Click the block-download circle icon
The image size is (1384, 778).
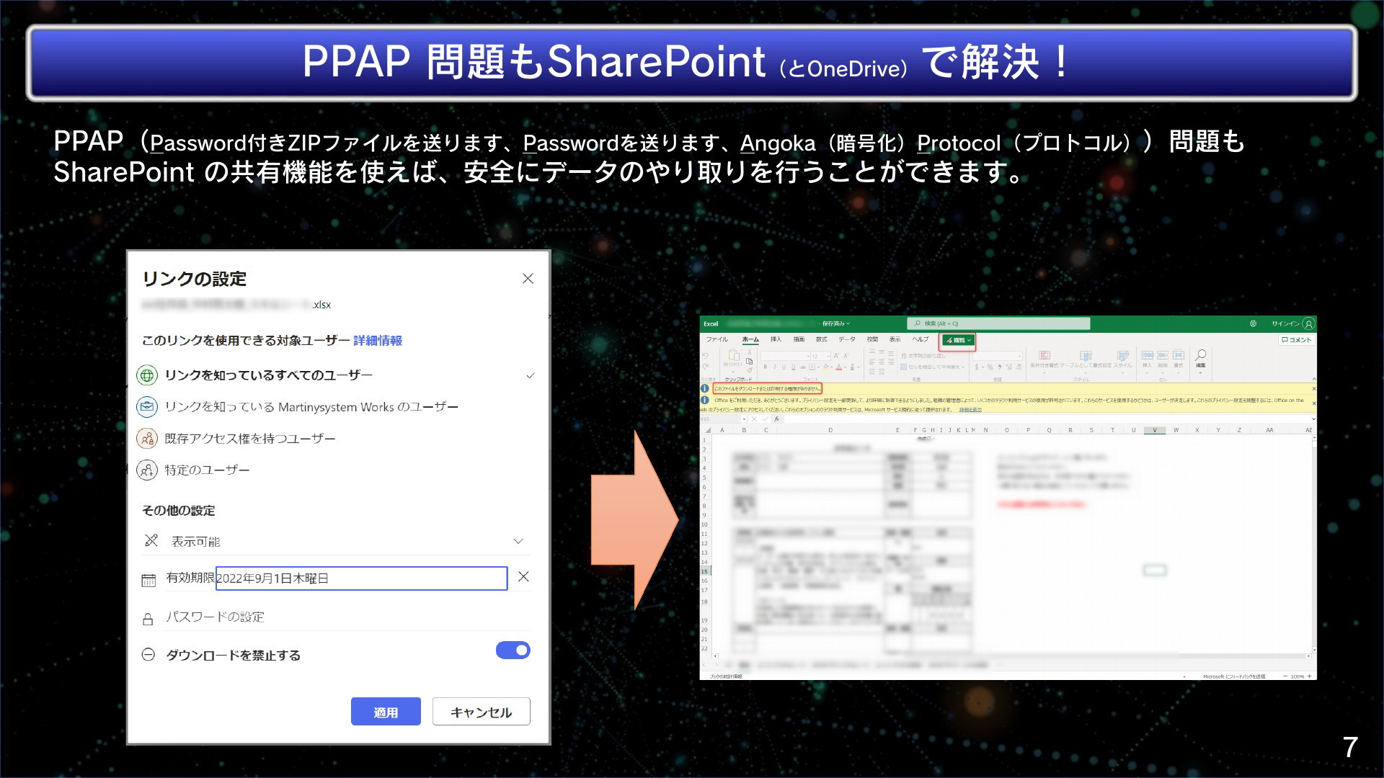[x=148, y=655]
